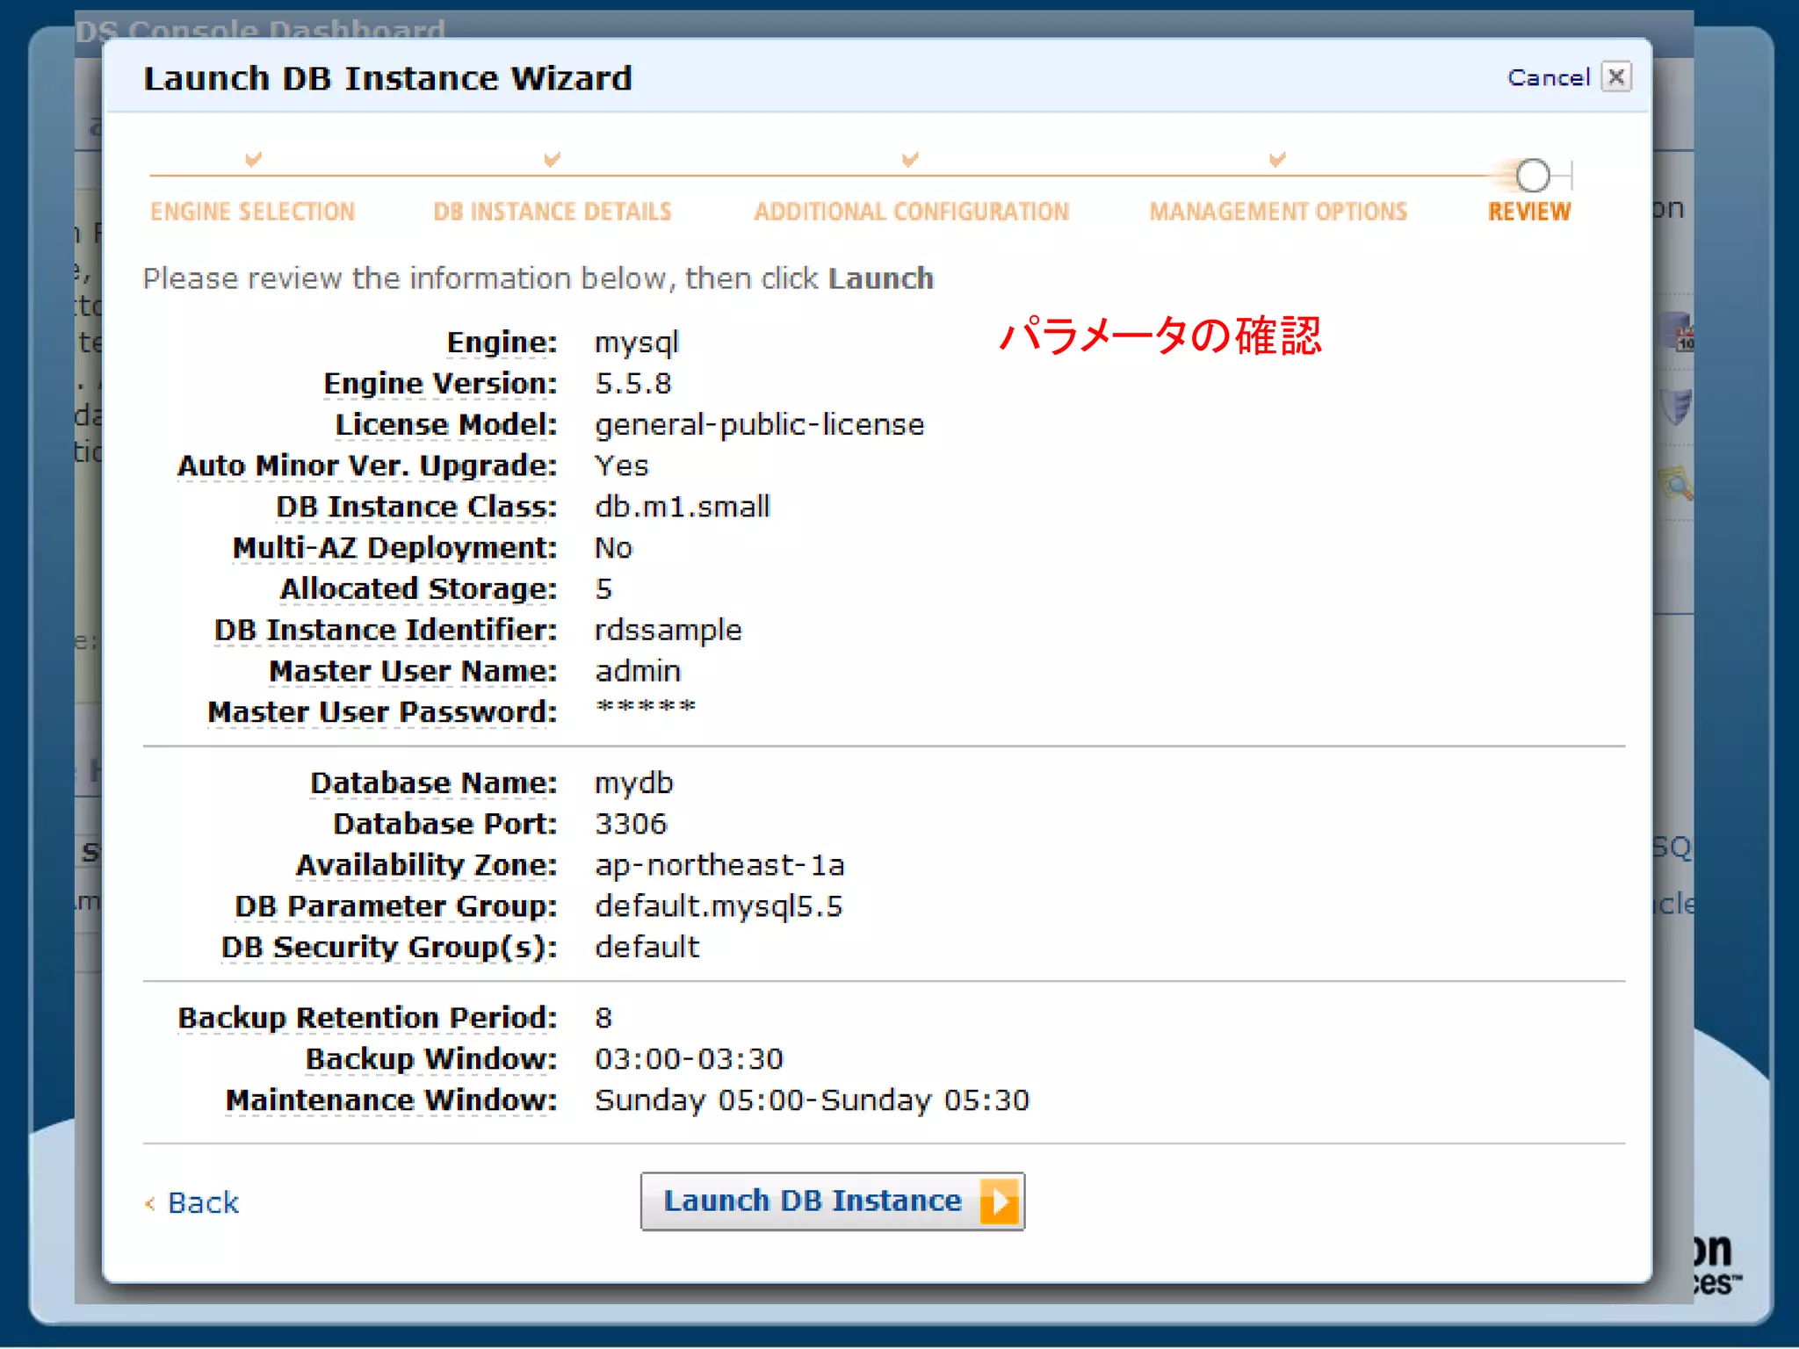The height and width of the screenshot is (1349, 1799).
Task: Click the Additional Configuration step checkmark
Action: (910, 160)
